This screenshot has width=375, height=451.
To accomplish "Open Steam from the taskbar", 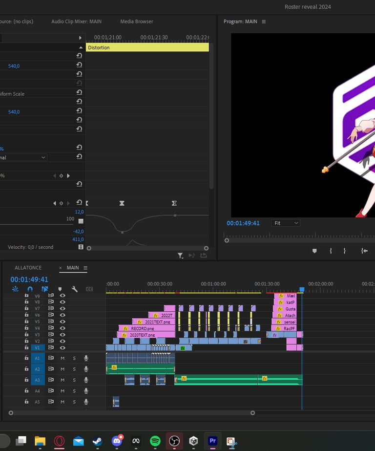I will pyautogui.click(x=97, y=441).
